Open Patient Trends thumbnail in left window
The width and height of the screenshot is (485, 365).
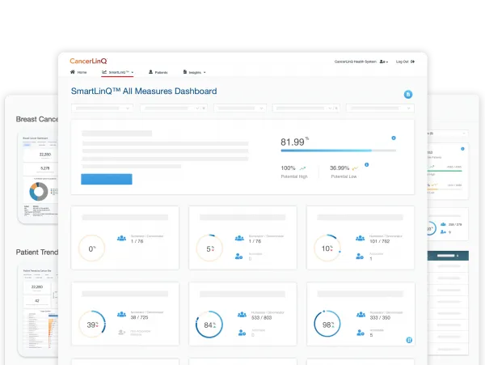point(39,310)
